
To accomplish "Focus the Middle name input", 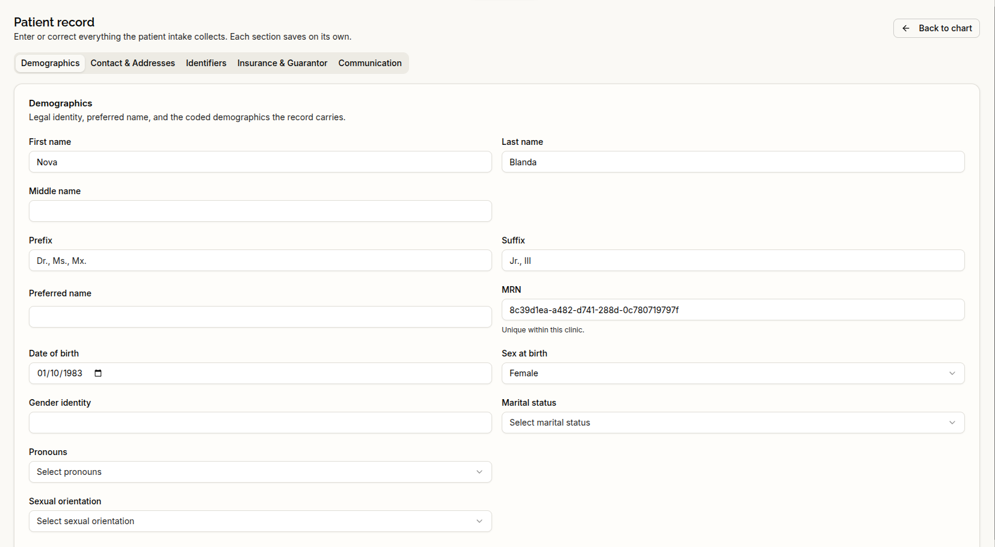I will pyautogui.click(x=260, y=211).
